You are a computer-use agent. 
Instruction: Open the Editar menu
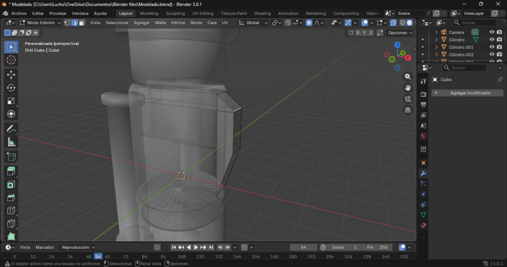(38, 13)
